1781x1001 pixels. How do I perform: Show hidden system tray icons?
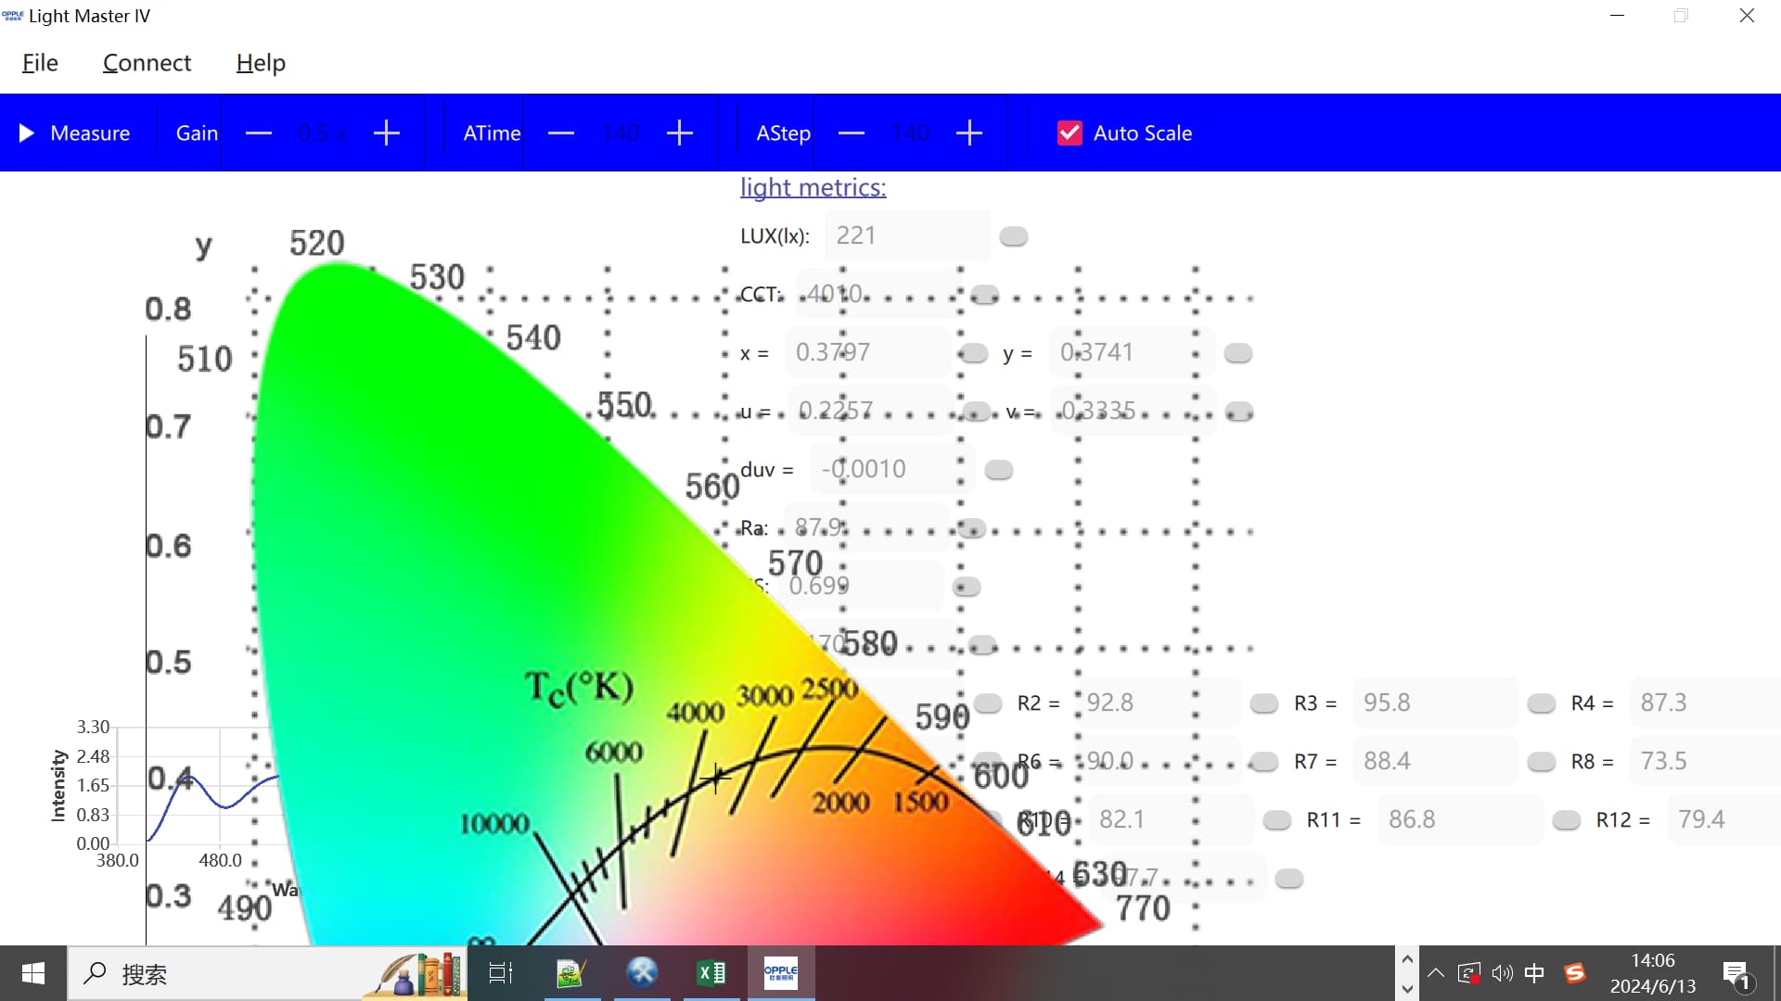tap(1435, 973)
